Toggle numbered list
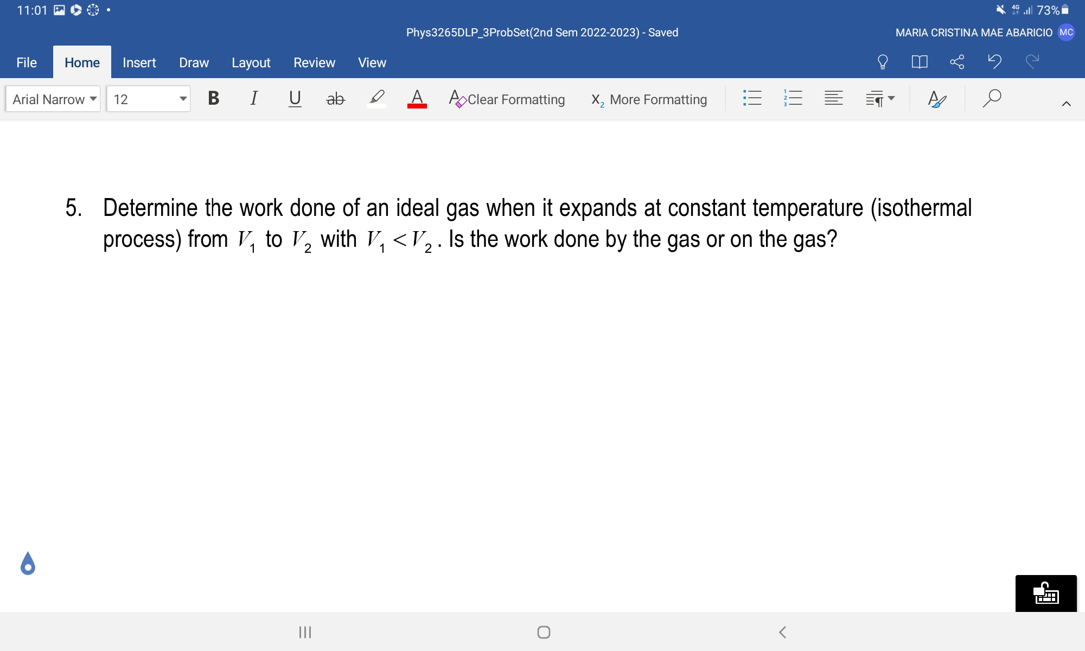The width and height of the screenshot is (1085, 651). click(793, 98)
